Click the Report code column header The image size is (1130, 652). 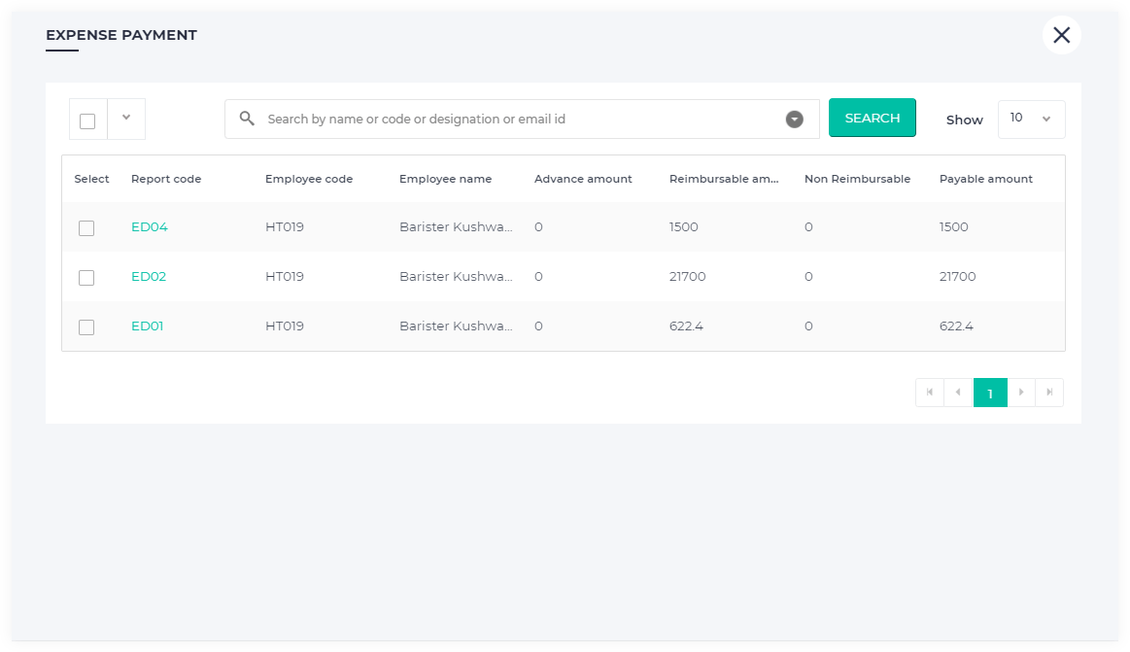coord(166,179)
